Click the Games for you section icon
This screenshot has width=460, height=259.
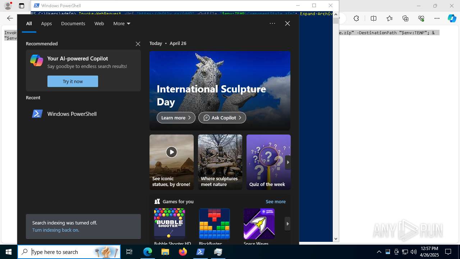157,201
